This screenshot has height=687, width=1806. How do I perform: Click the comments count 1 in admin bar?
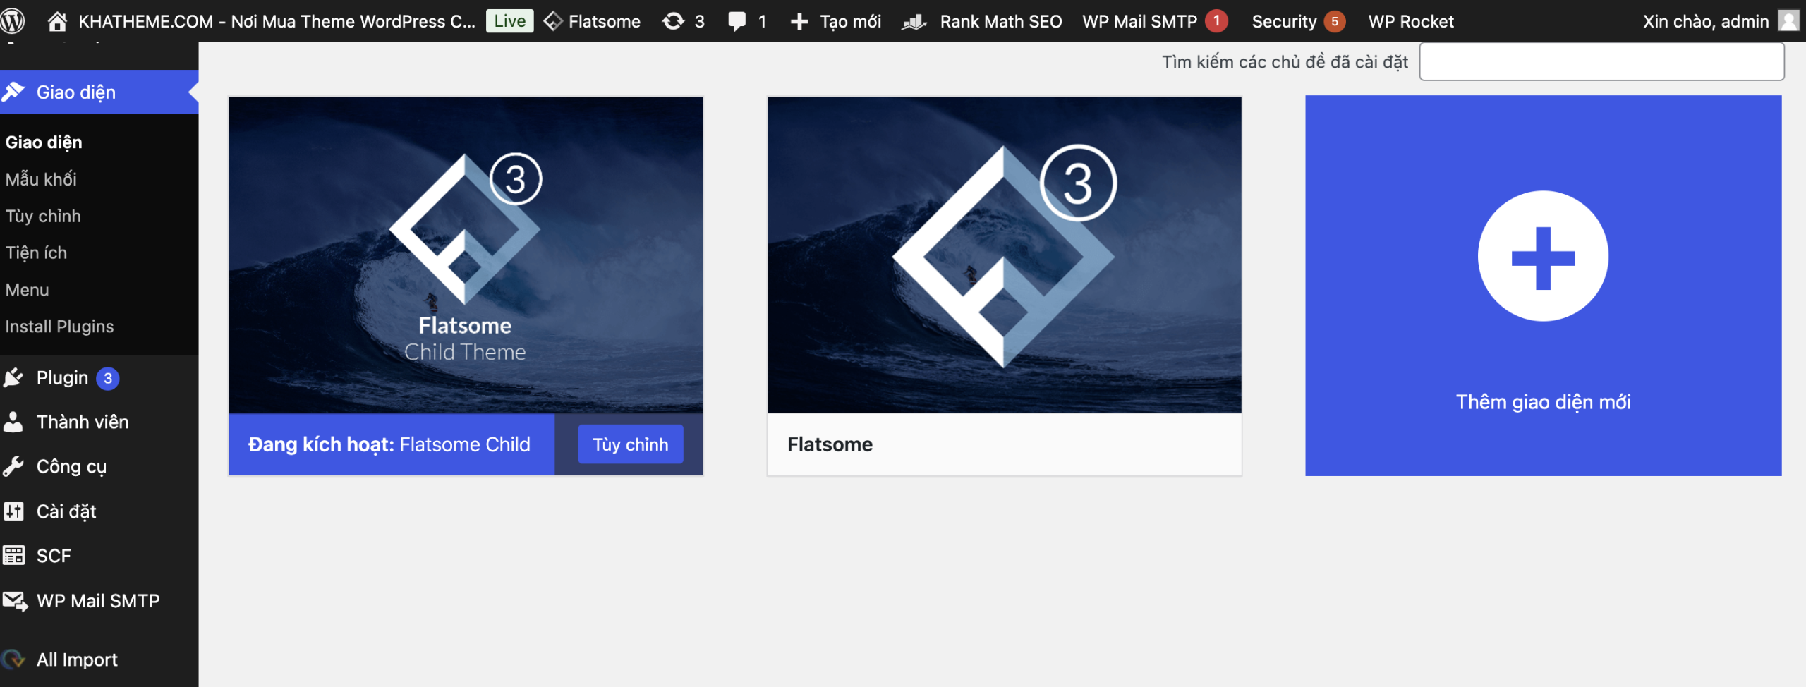[762, 22]
